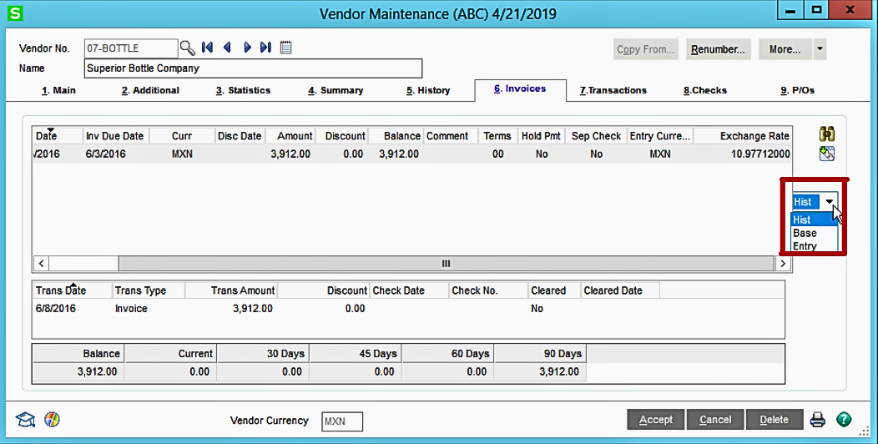Select Base from the currency view list
The image size is (878, 444).
[805, 233]
